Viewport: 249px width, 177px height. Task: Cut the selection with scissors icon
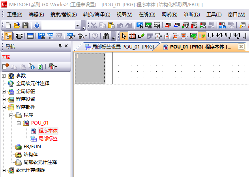tap(94, 25)
